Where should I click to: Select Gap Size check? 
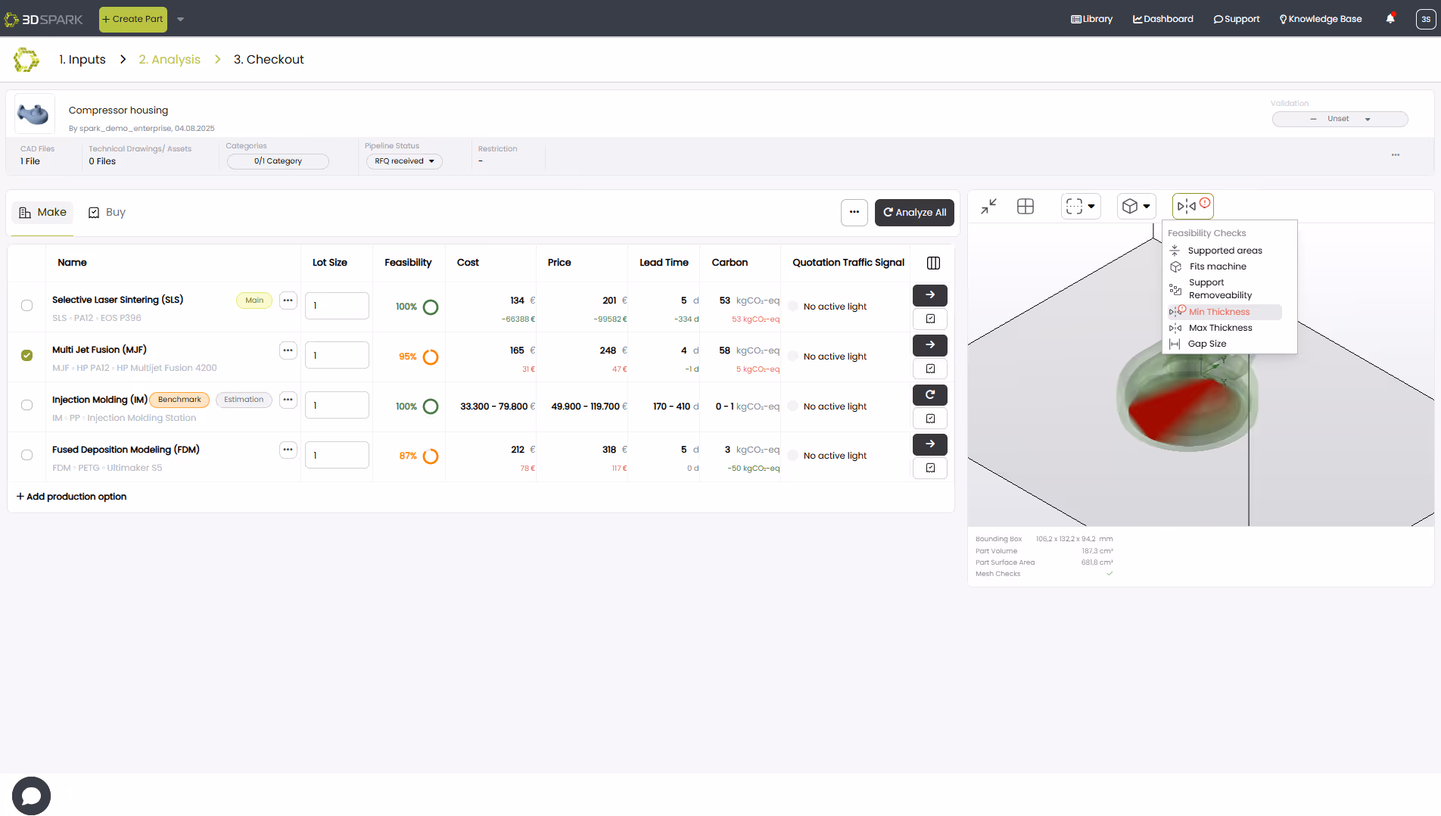point(1225,344)
